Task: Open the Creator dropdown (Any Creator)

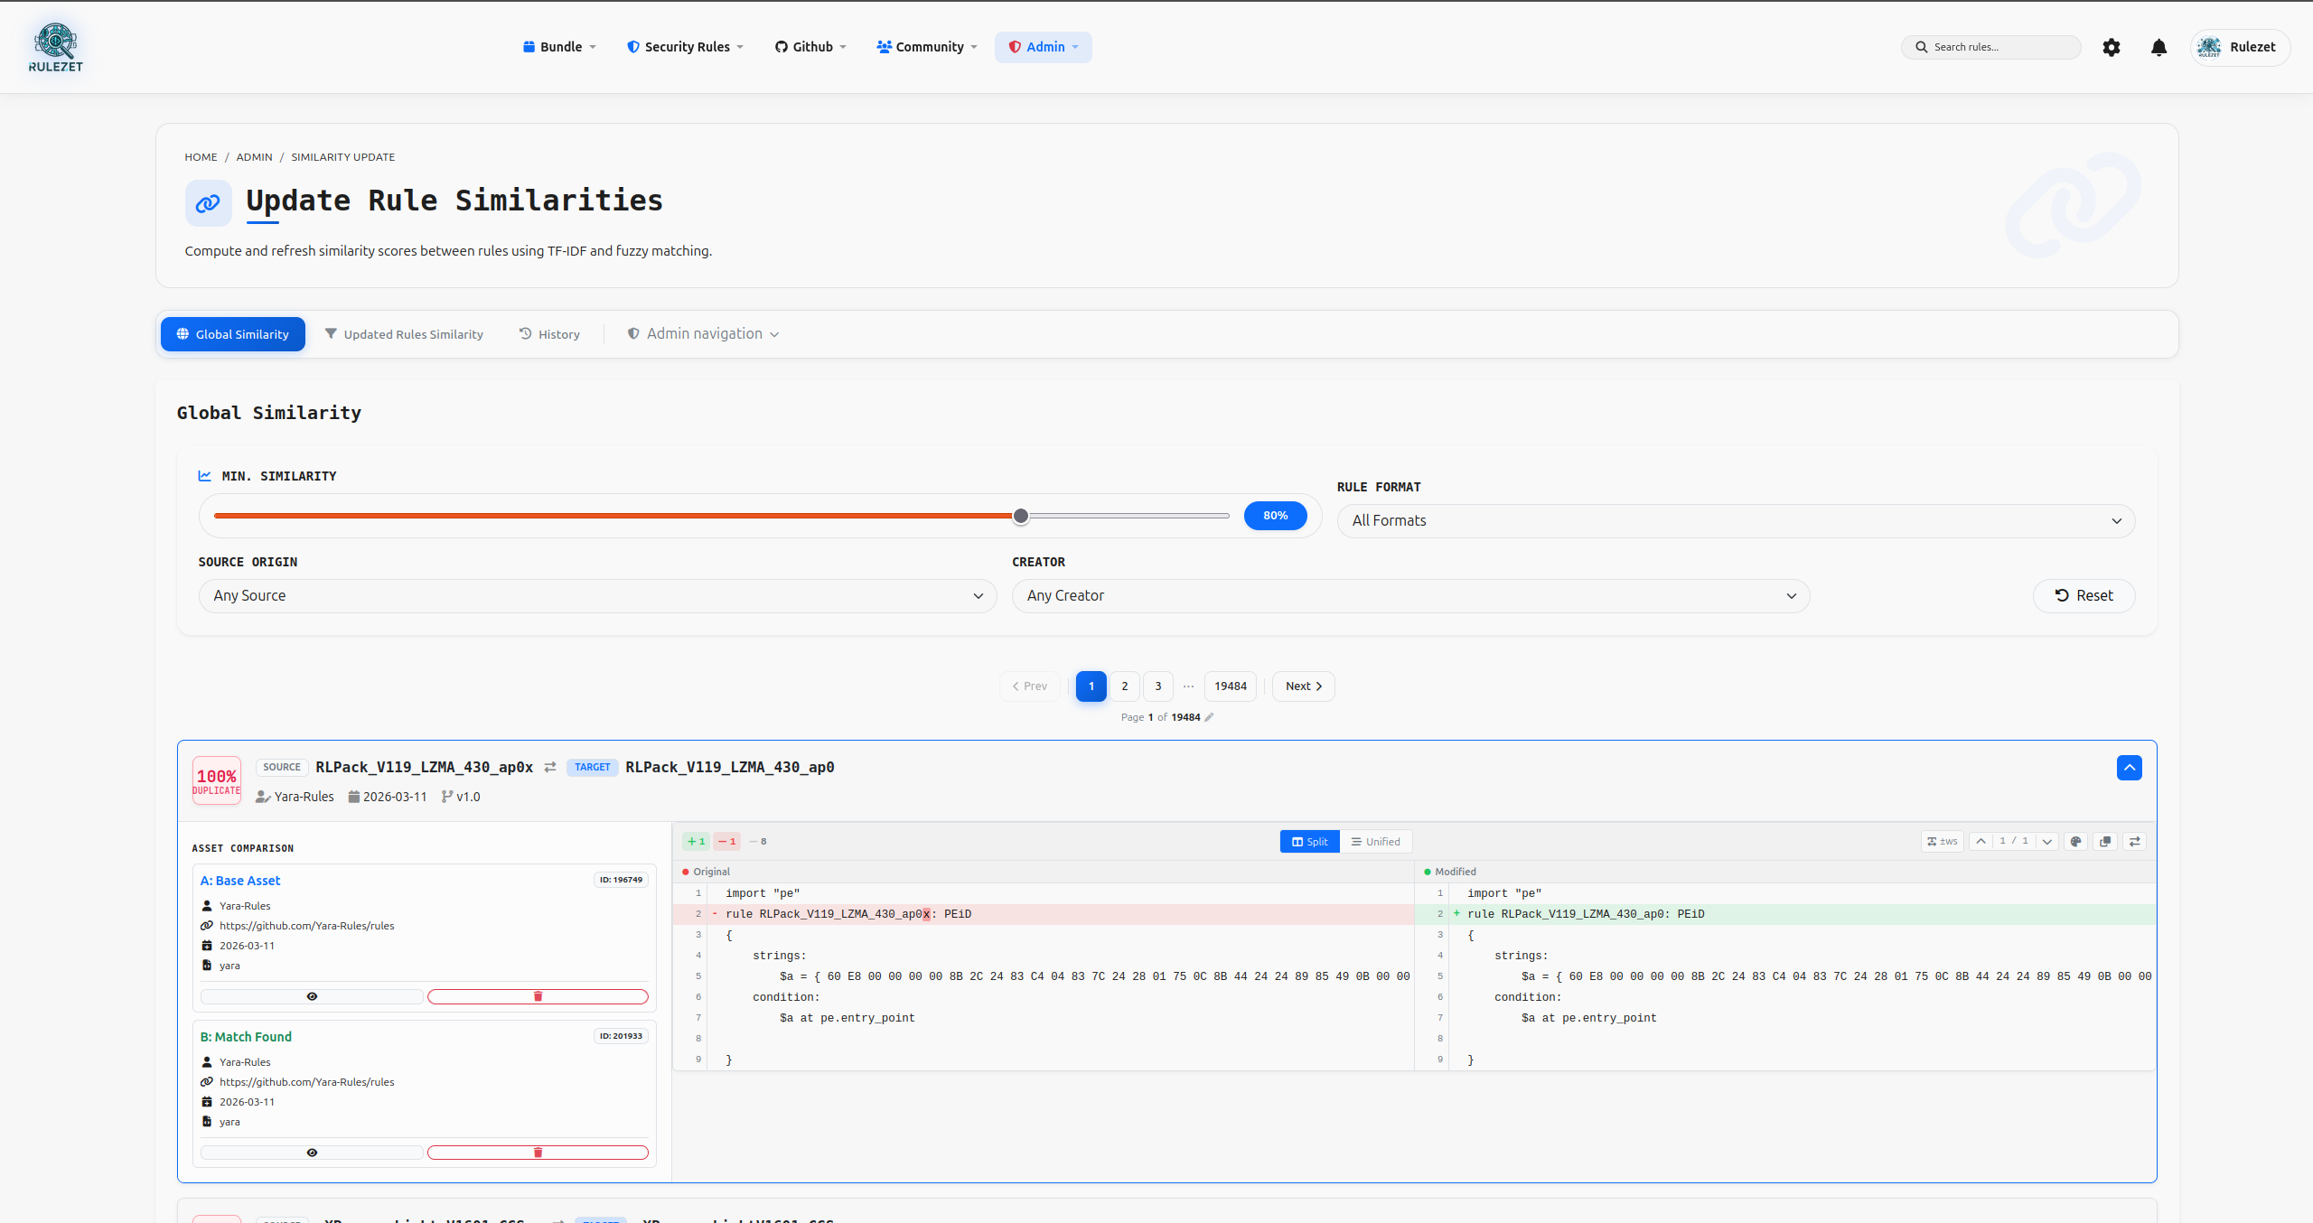Action: click(1410, 595)
